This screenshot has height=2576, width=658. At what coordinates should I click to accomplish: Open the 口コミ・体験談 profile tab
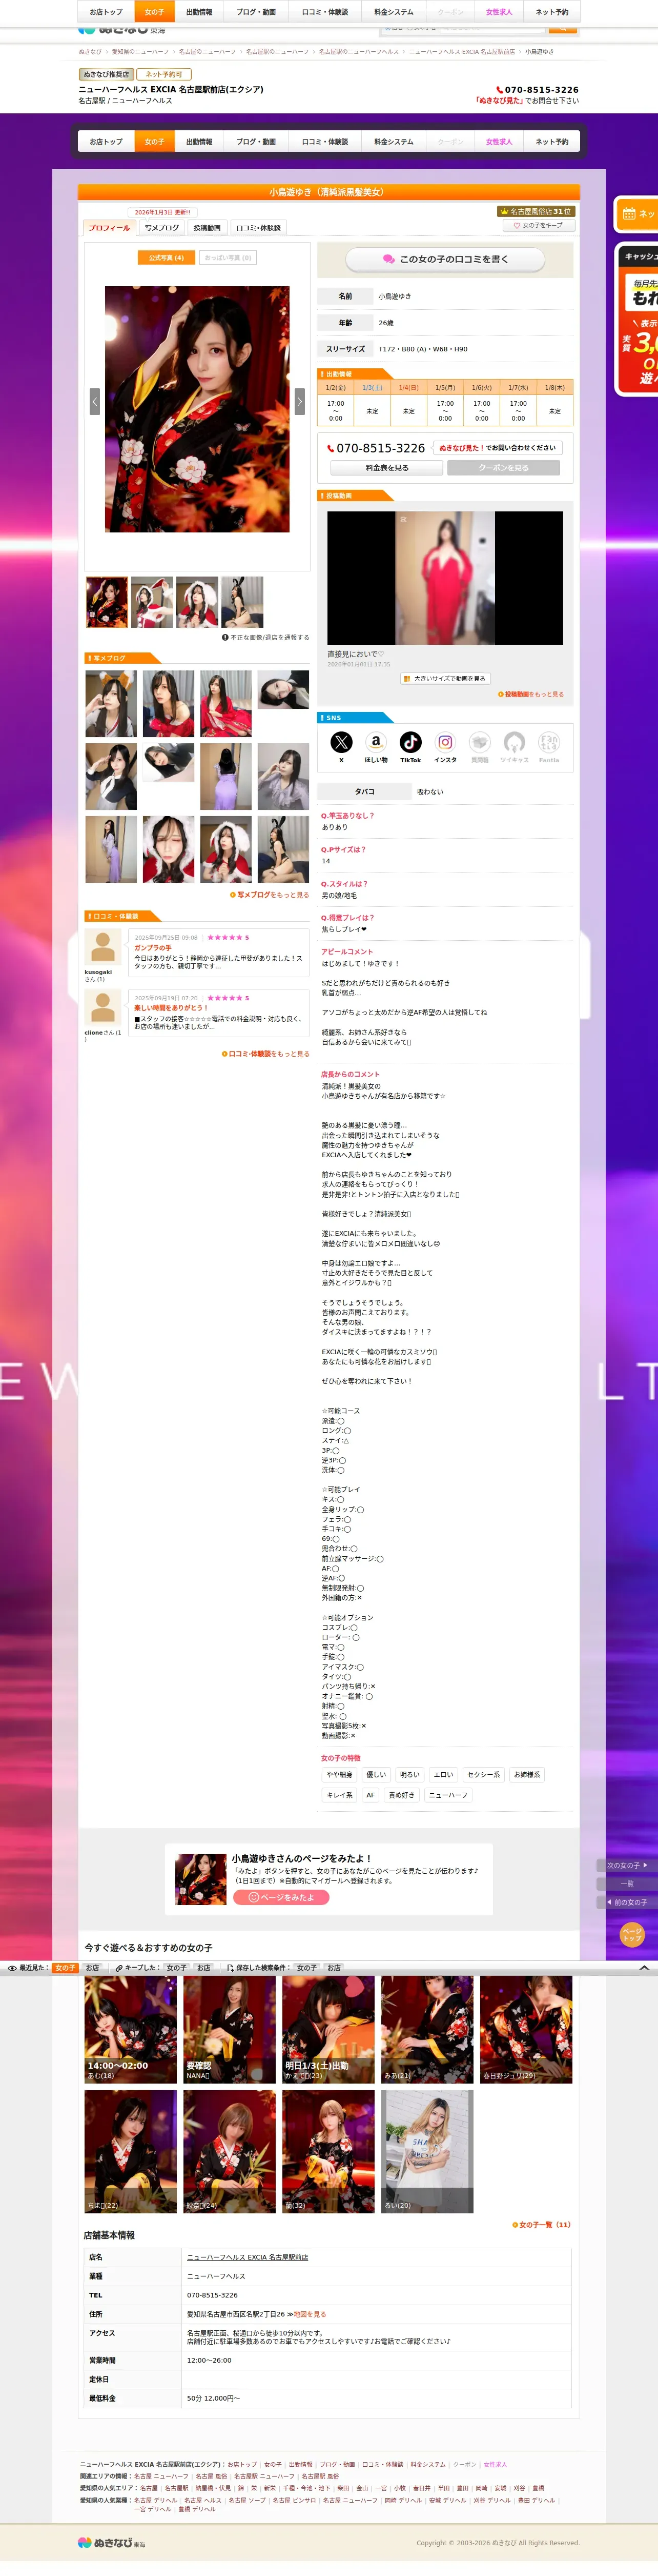259,228
